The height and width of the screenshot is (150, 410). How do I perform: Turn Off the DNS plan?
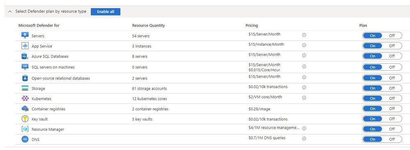(392, 139)
